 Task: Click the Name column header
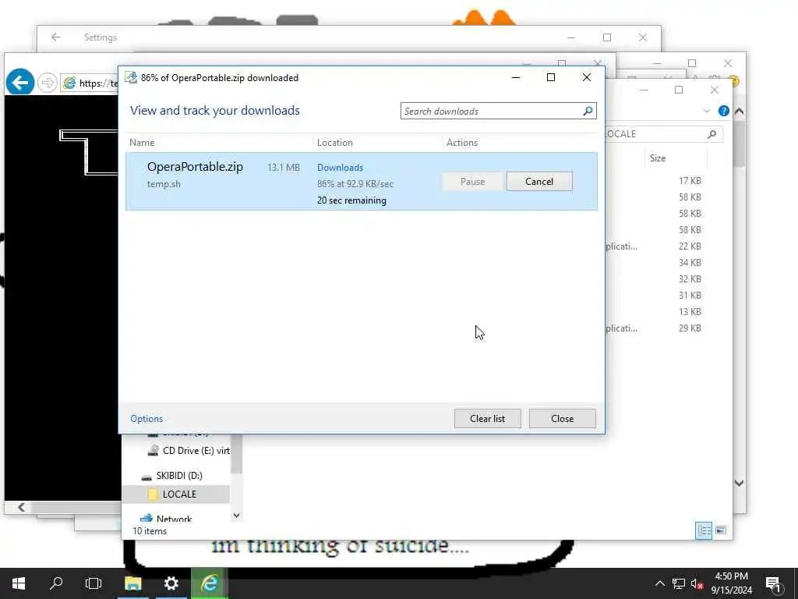tap(142, 143)
